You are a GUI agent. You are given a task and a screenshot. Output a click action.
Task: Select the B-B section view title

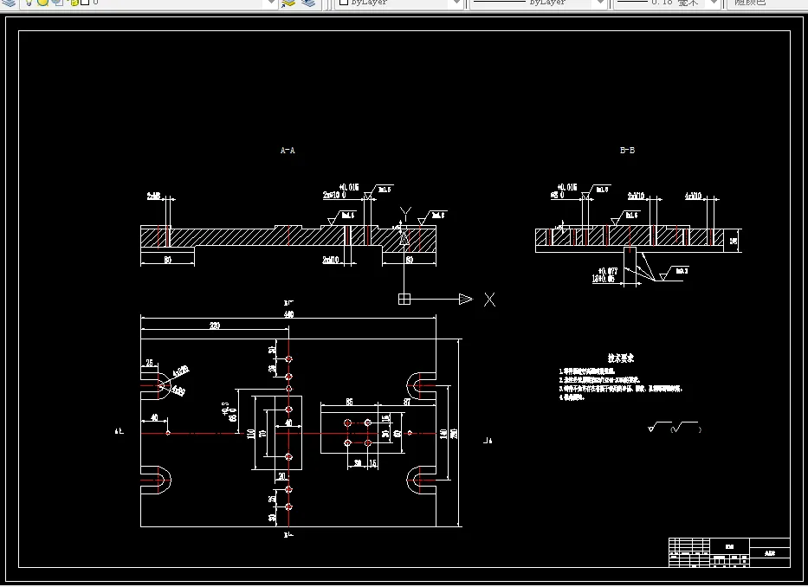point(627,150)
